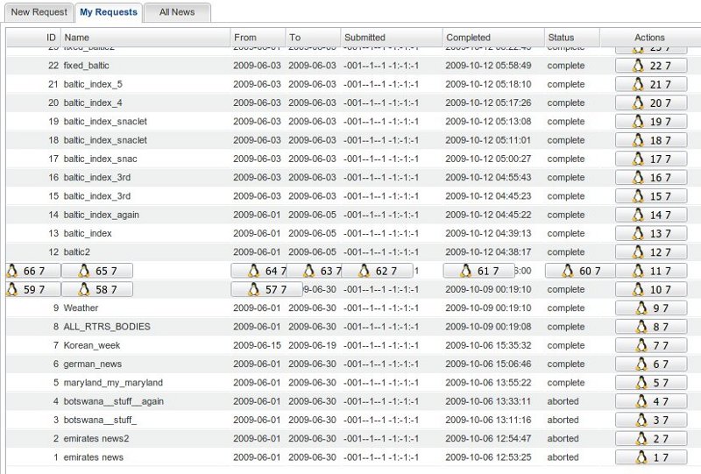Screen dimensions: 701x474
Task: Click action button 15 7 for baltic_index_3rd
Action: [650, 196]
